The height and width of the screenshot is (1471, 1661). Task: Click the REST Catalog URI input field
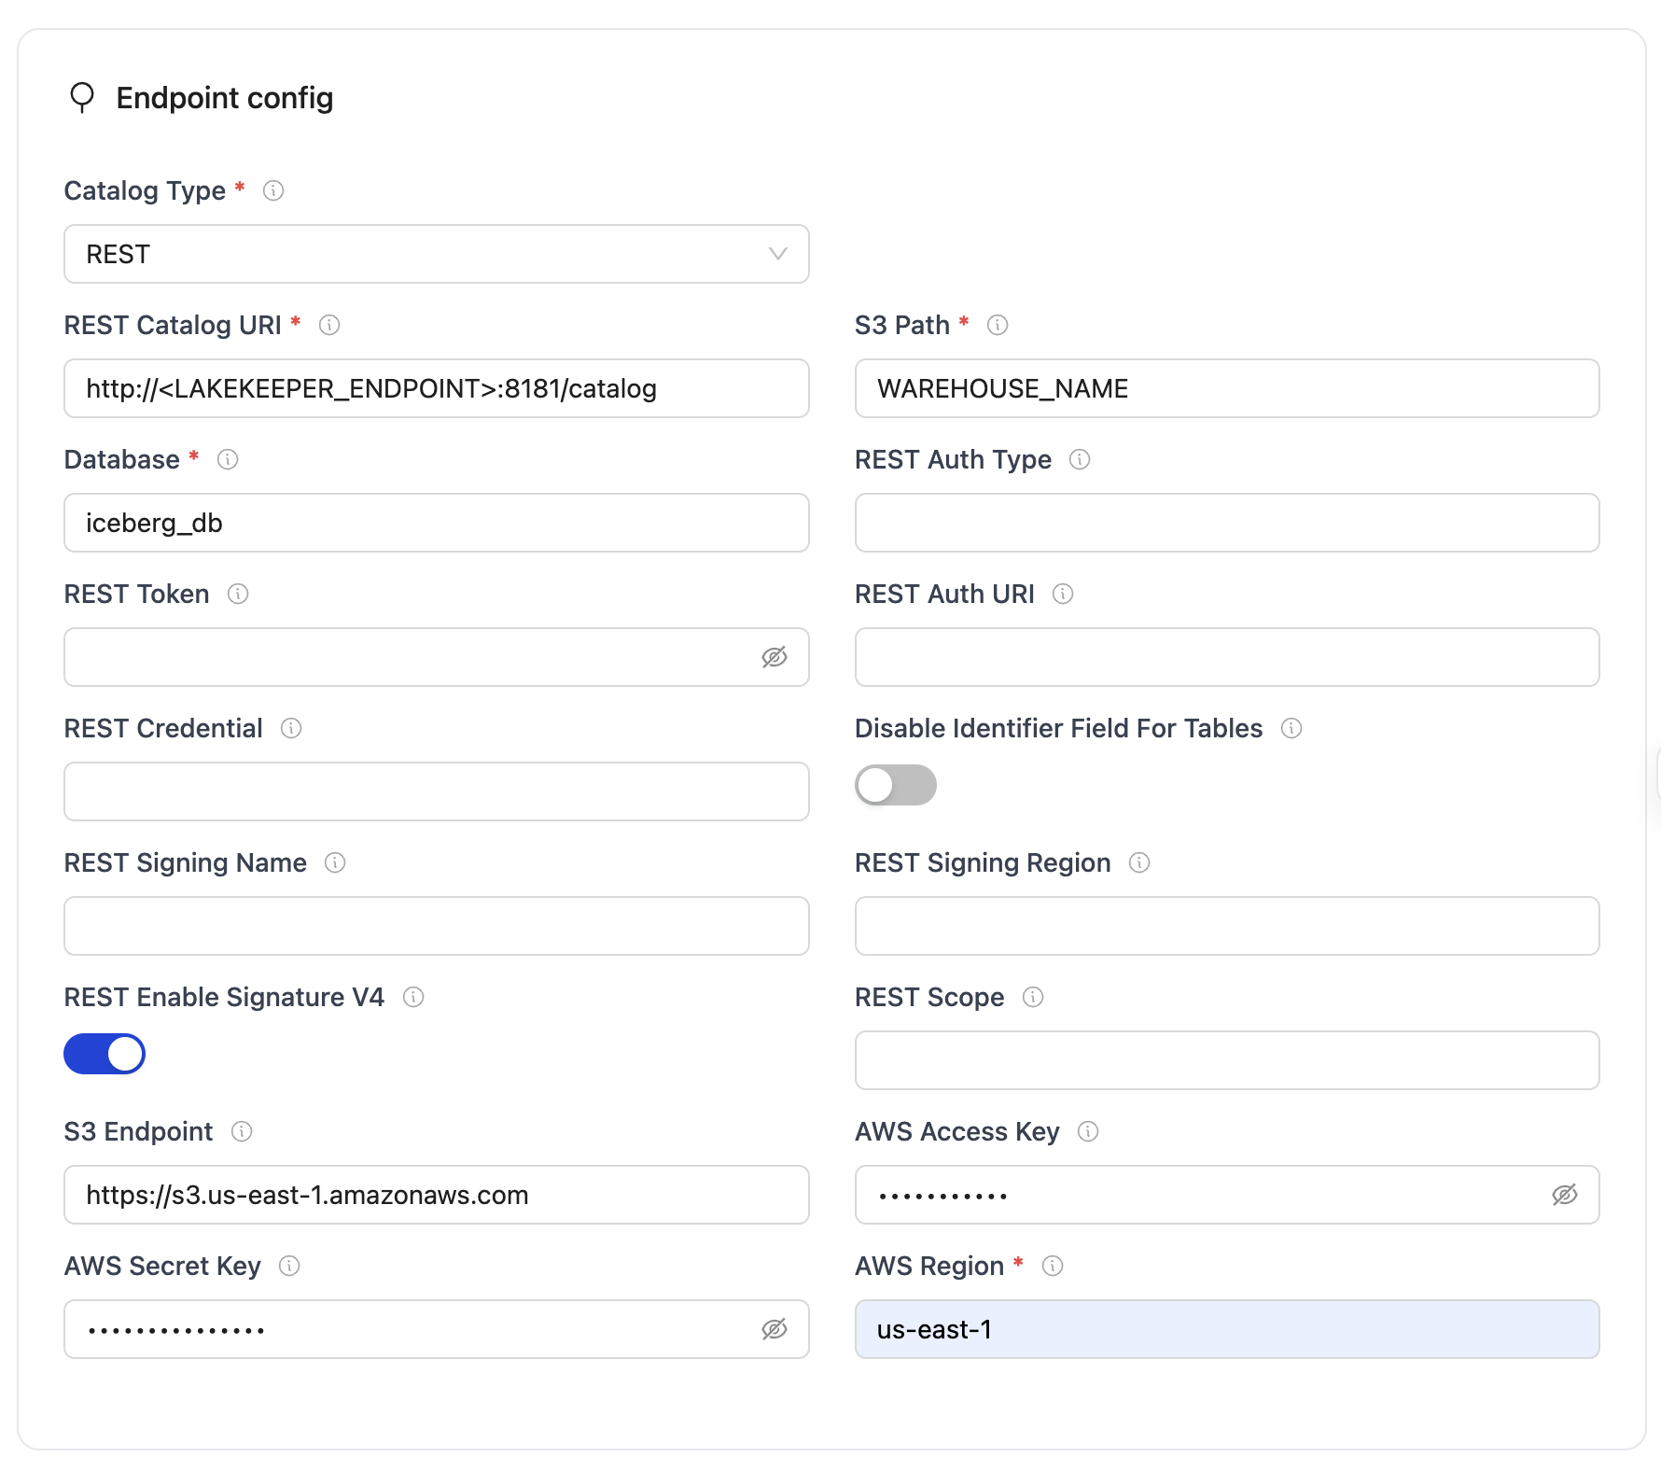click(436, 388)
